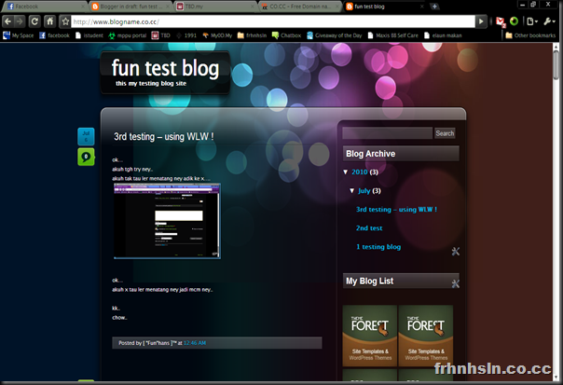Select the fun test blog tab

[x=384, y=7]
